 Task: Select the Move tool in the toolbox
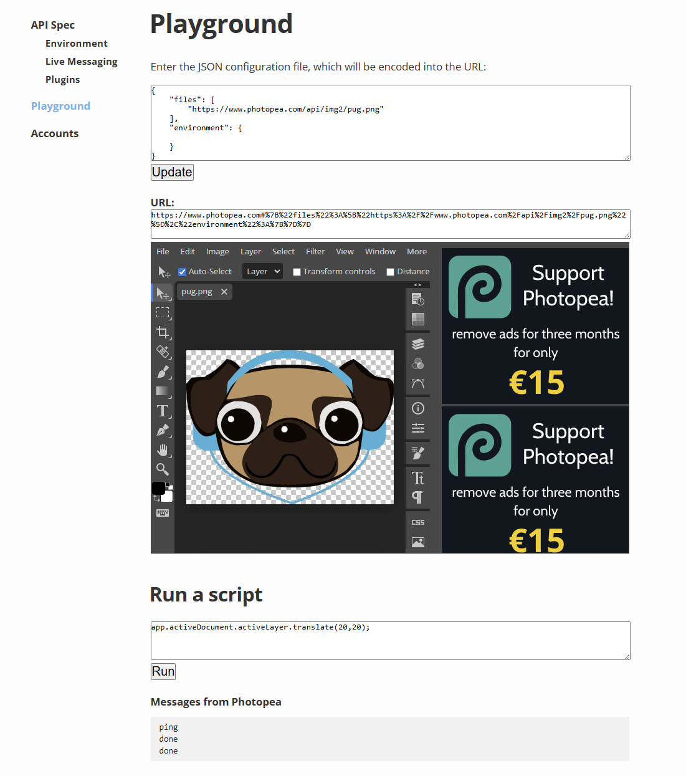pyautogui.click(x=163, y=293)
